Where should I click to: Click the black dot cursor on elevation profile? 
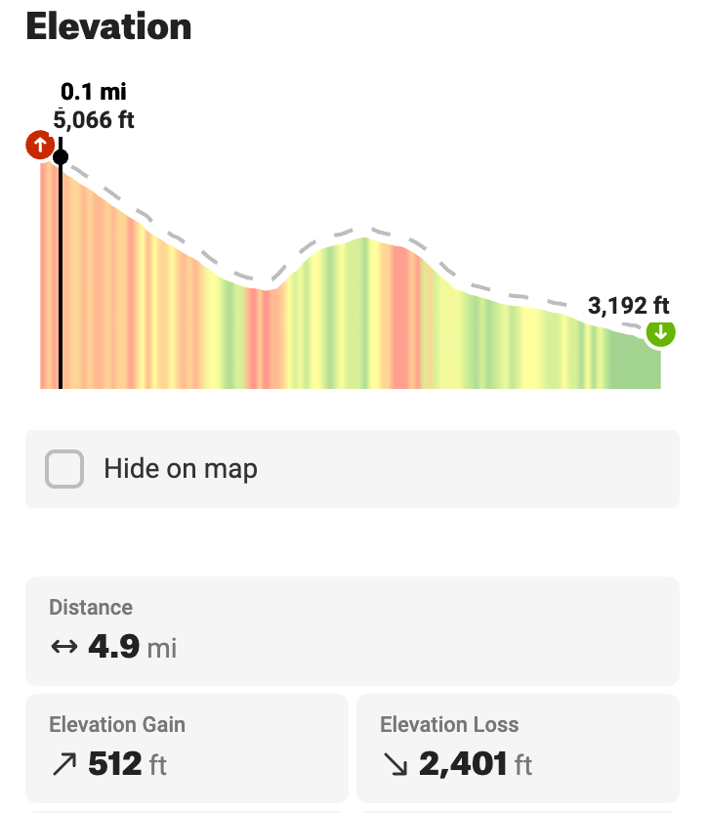tap(61, 156)
